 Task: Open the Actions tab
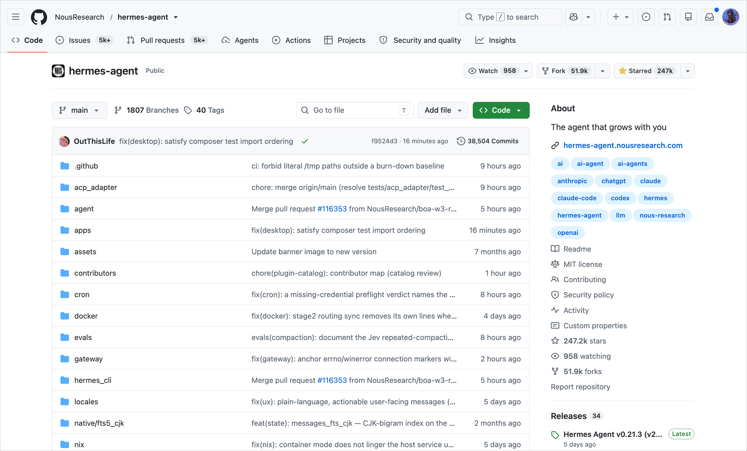[291, 40]
